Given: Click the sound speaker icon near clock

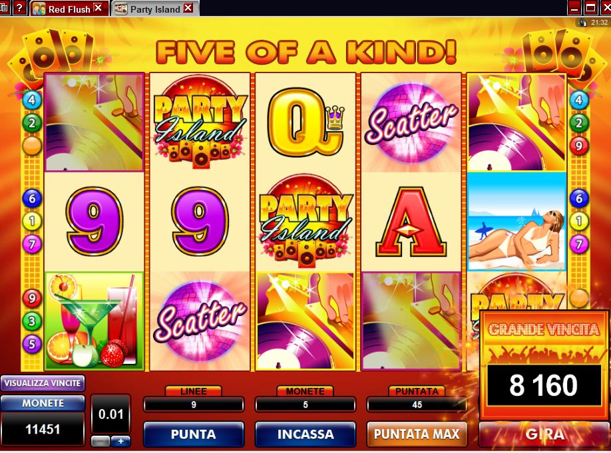Looking at the screenshot, I should pyautogui.click(x=582, y=23).
